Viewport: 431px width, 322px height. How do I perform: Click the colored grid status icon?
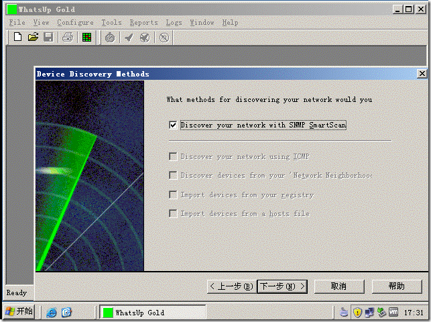tap(86, 37)
